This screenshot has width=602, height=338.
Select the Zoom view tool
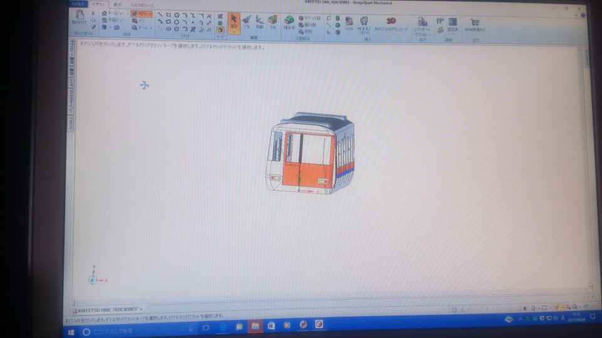(x=140, y=28)
